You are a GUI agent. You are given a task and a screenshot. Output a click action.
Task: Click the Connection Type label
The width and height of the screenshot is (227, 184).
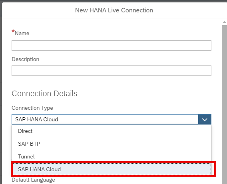[x=32, y=108]
